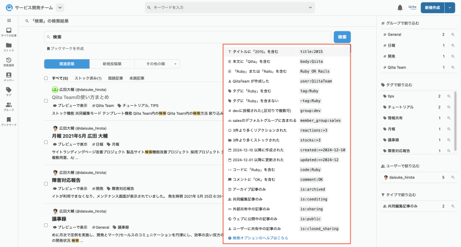Click the bookmark icon for ブックマークを作成
Viewport: 461px width, 247px height.
coord(48,49)
